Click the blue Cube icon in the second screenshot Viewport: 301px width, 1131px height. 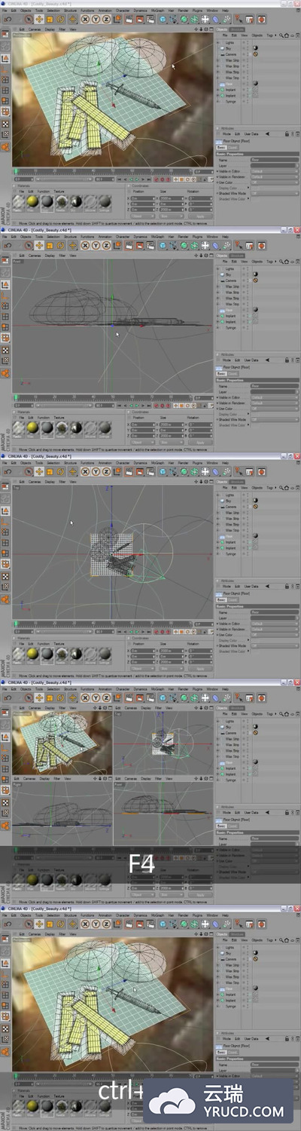(x=163, y=245)
